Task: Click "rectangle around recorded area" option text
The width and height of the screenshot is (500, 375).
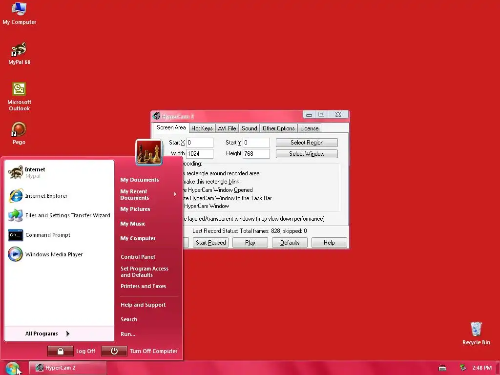Action: pyautogui.click(x=223, y=173)
